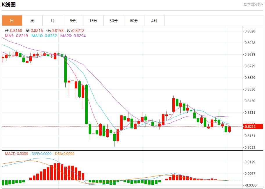Screen dimensions: 265x189
Task: Click the 0.8131 price axis label
Action: click(x=250, y=136)
